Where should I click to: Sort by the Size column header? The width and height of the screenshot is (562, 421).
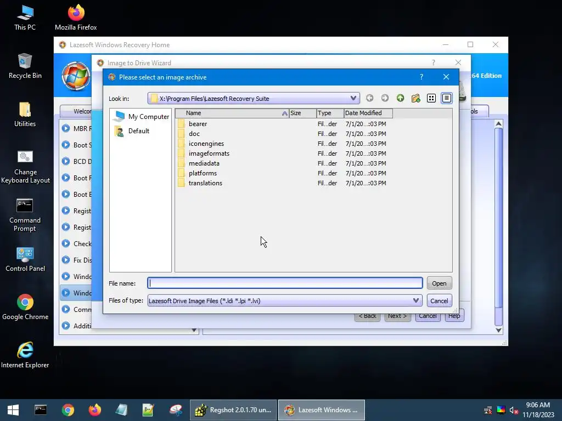tap(302, 113)
